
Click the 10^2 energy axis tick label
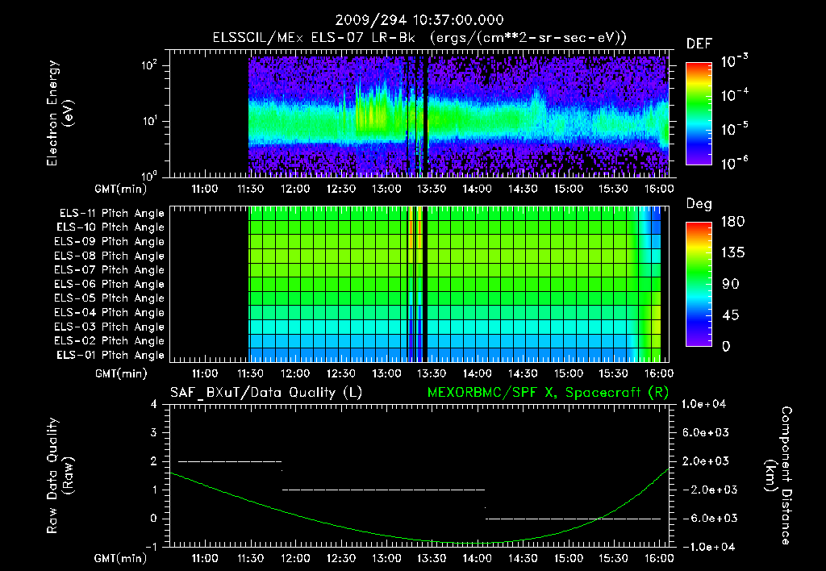tap(149, 65)
